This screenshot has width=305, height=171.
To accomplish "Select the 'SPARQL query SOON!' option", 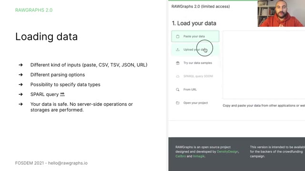I will pos(195,76).
